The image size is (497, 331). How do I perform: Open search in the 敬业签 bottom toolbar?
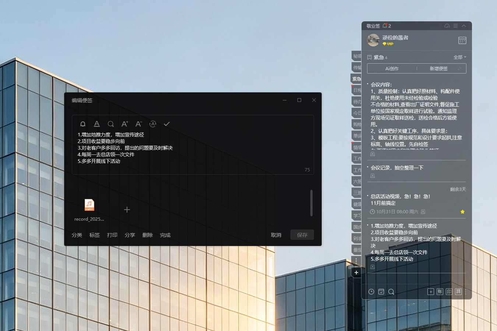391,292
